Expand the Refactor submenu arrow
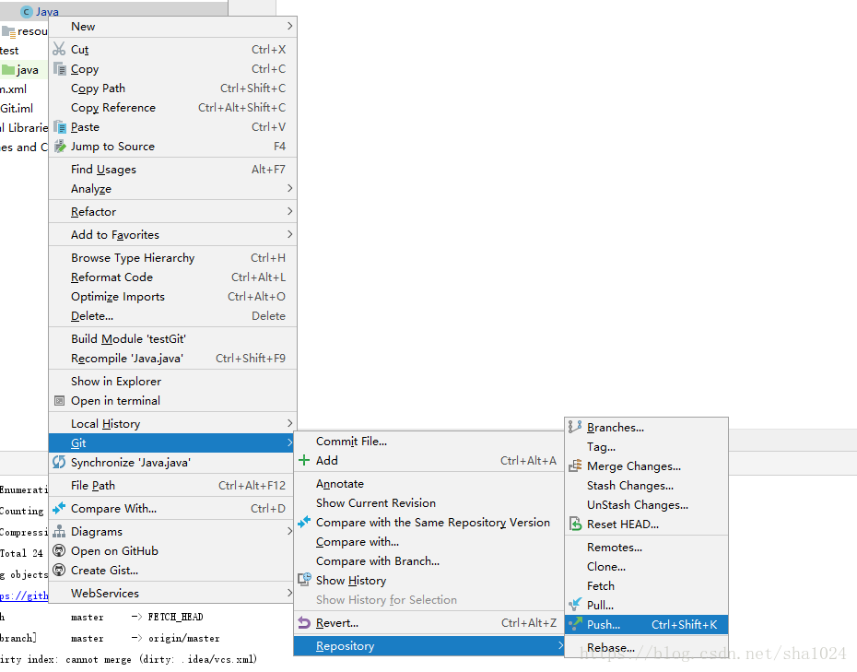This screenshot has width=857, height=672. 289,212
